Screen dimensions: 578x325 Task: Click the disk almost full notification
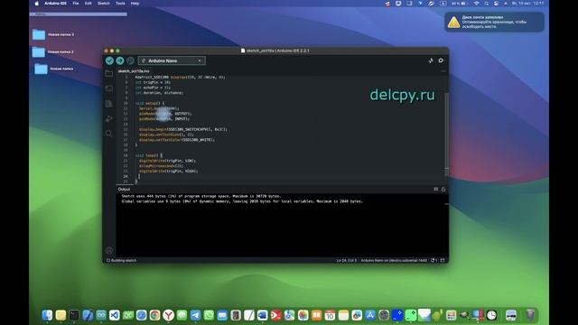pos(494,22)
